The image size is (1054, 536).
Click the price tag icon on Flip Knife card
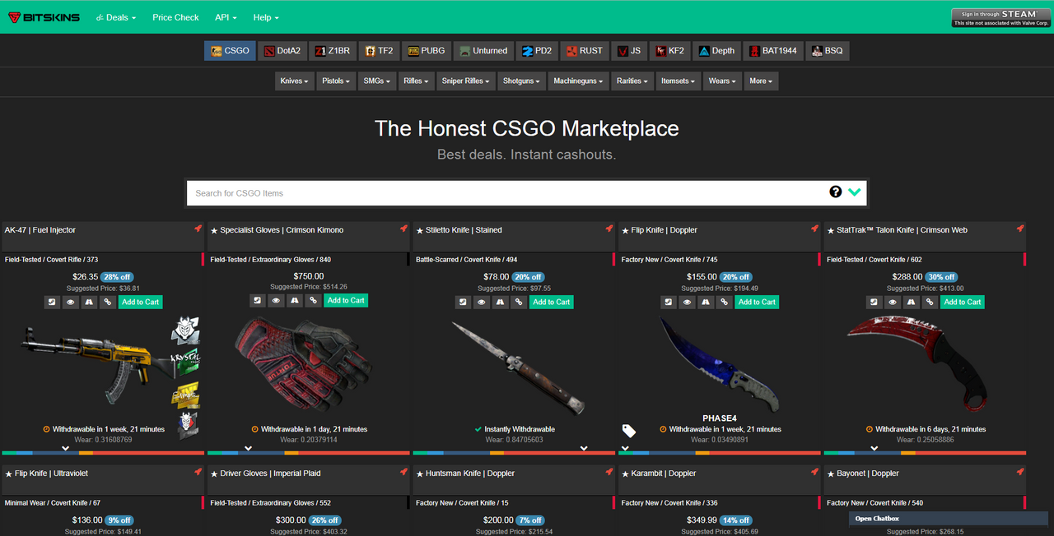(628, 431)
